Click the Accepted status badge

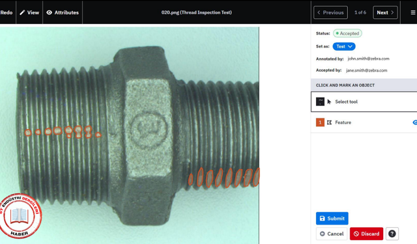(347, 33)
